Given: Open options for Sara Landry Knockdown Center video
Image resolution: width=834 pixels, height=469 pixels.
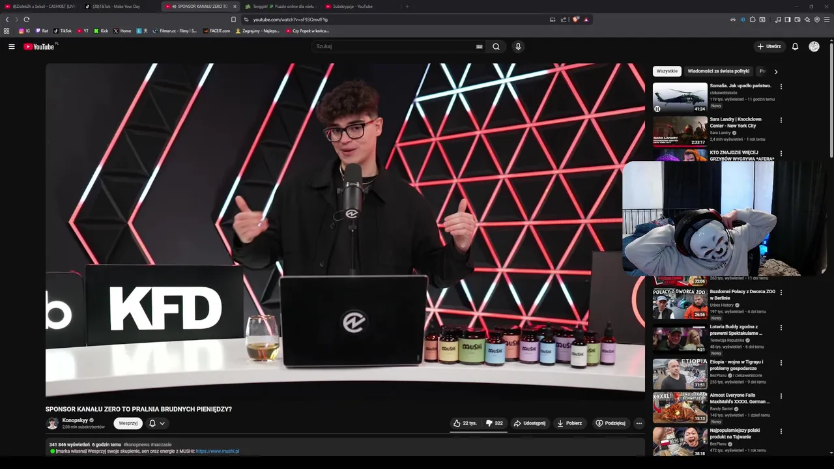Looking at the screenshot, I should tap(781, 120).
